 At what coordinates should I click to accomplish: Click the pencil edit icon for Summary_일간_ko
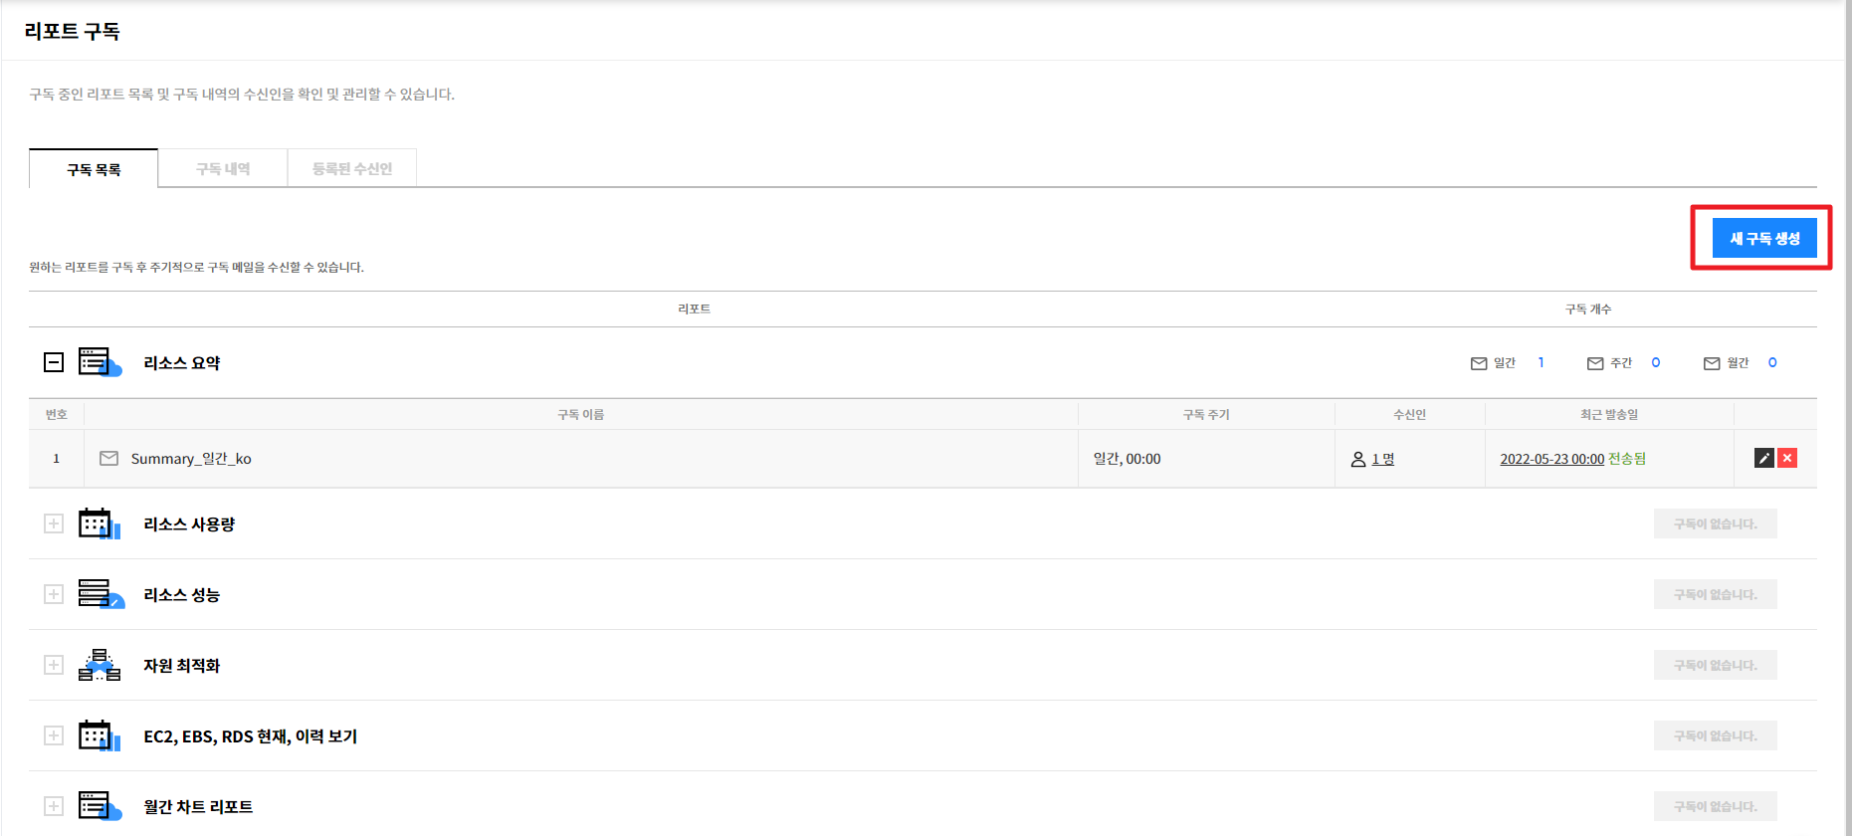point(1763,458)
